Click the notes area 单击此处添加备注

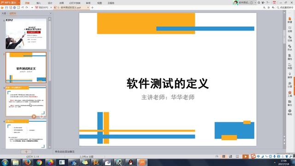click(x=65, y=152)
